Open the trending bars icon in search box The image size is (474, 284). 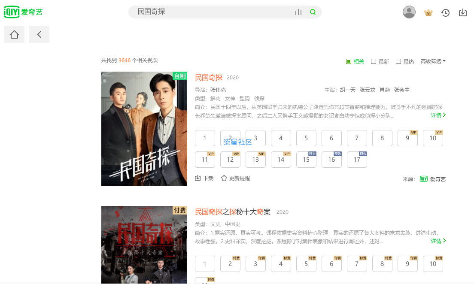tap(298, 12)
